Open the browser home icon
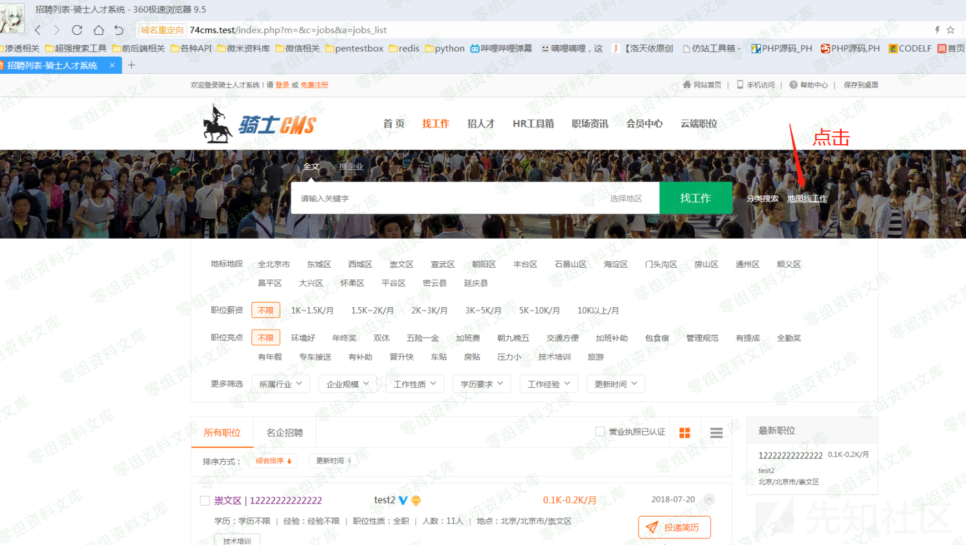 (98, 30)
